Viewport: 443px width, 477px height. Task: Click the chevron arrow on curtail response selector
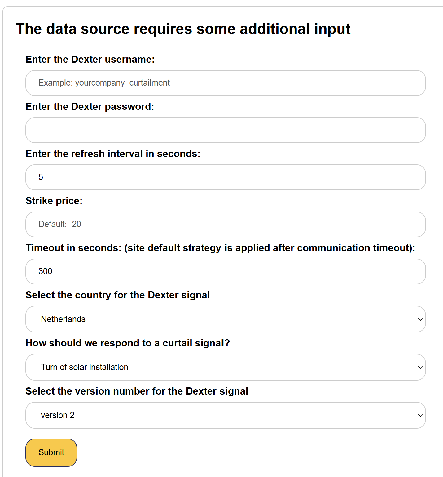point(420,367)
